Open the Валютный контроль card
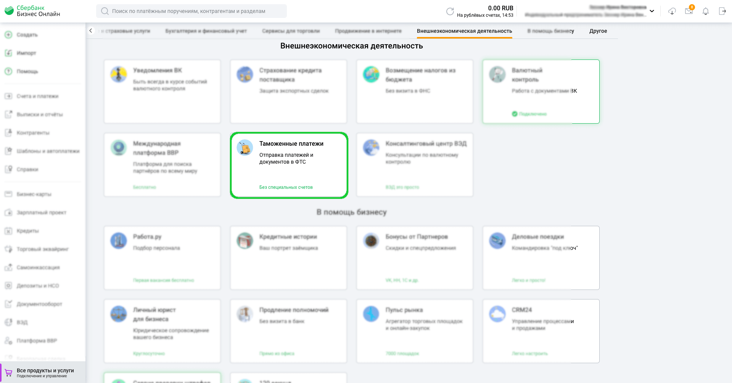 541,92
